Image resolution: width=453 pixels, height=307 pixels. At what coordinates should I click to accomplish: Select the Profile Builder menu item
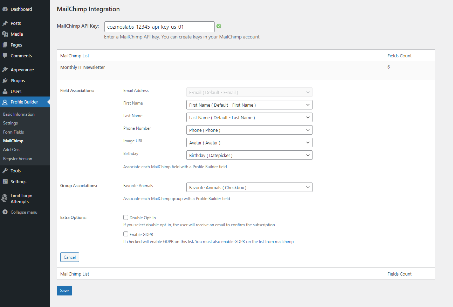pyautogui.click(x=25, y=102)
